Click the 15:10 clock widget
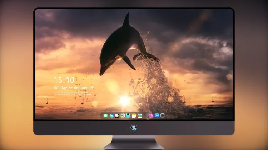The height and width of the screenshot is (150, 268). [x=64, y=80]
